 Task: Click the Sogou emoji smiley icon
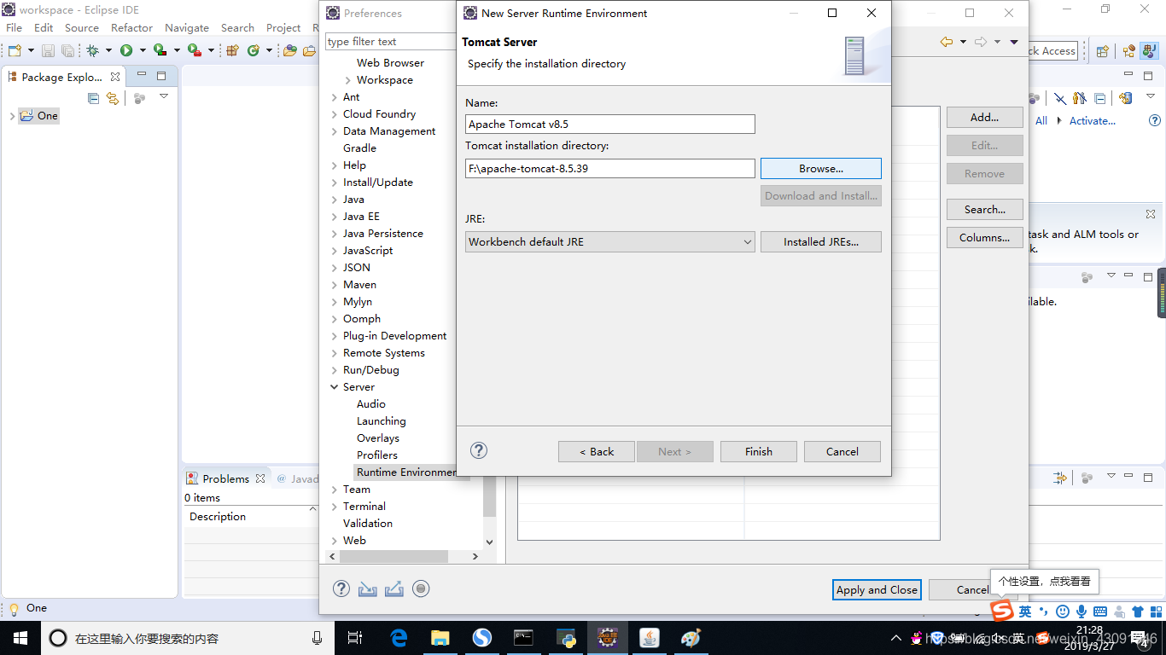coord(1063,611)
